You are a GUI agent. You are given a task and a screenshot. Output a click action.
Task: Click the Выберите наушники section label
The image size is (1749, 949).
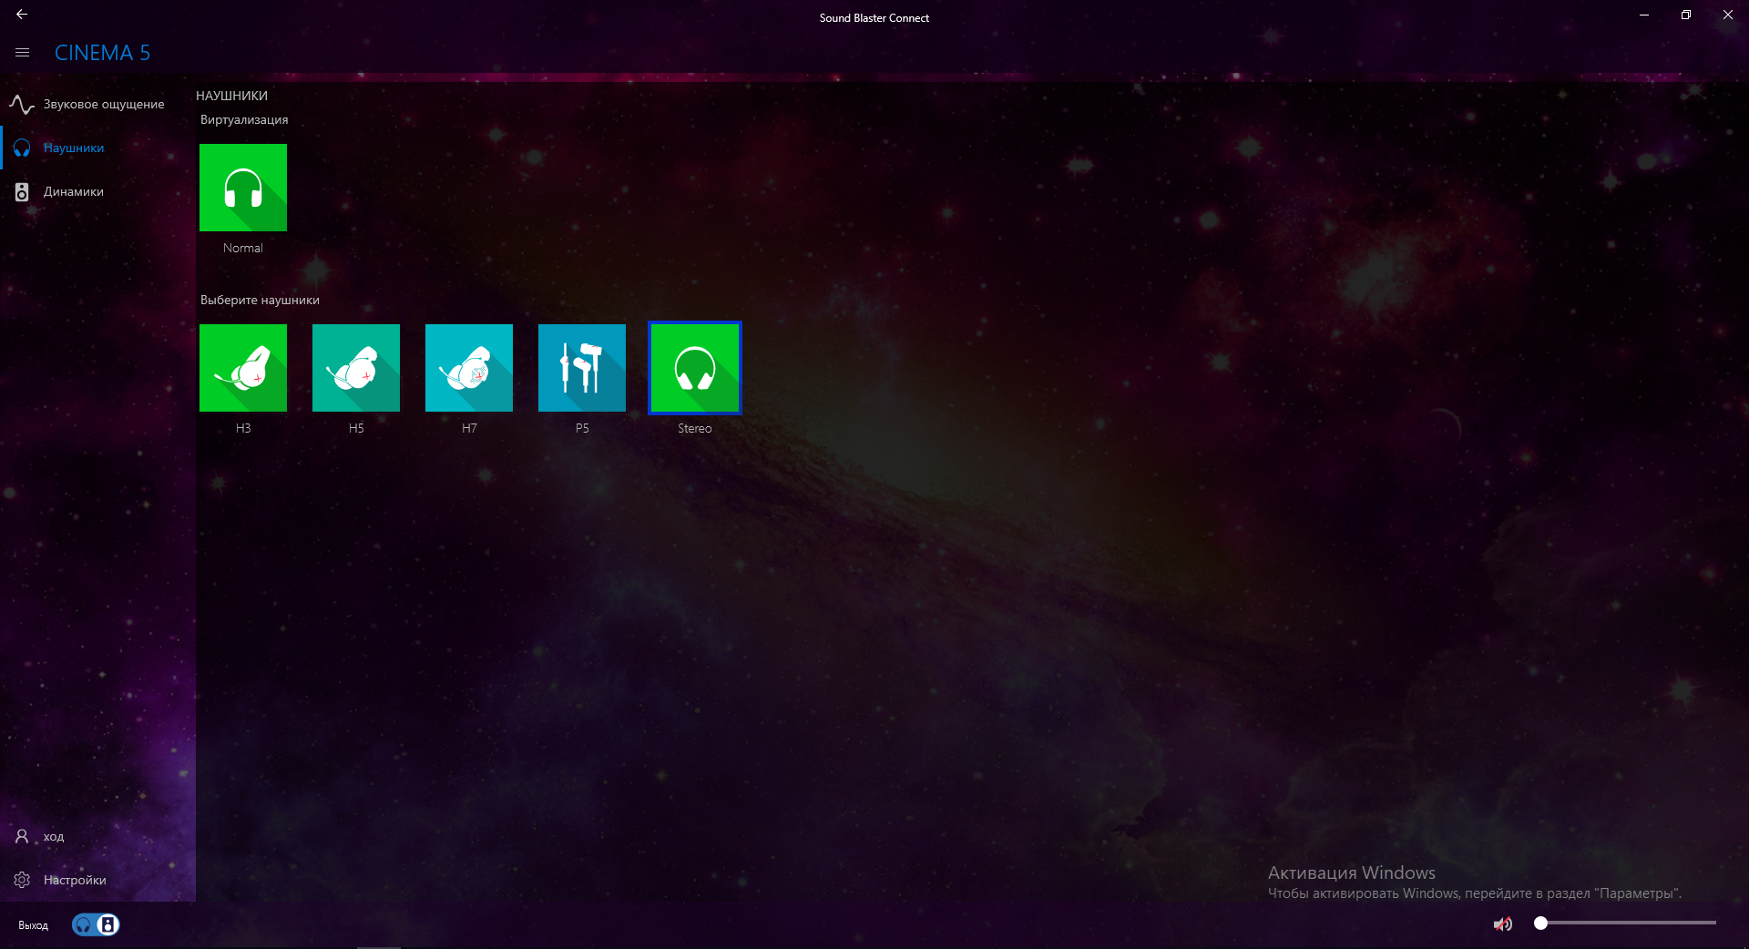tap(260, 300)
